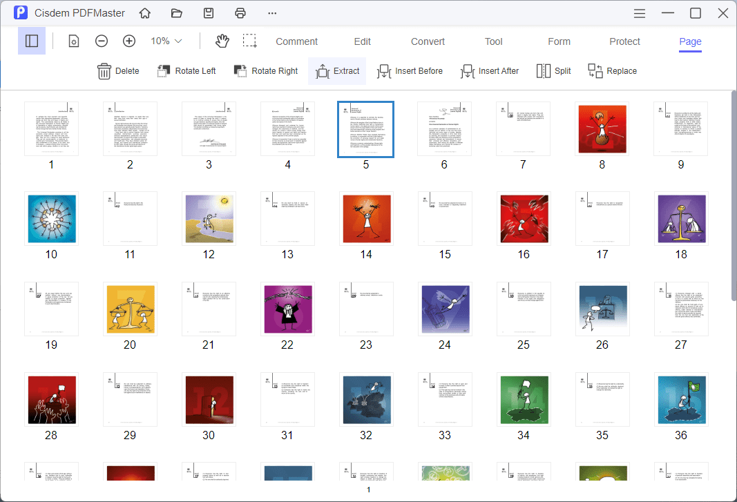The image size is (737, 502).
Task: Click the Replace button
Action: [613, 71]
